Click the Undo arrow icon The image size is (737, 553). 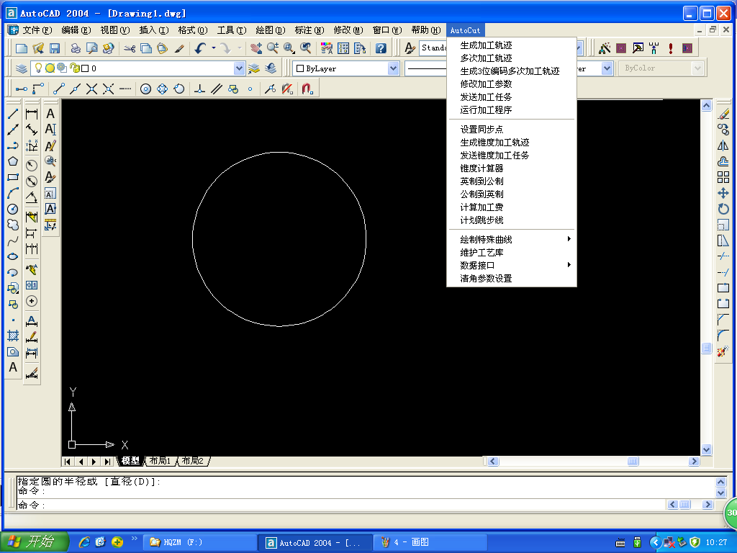[200, 48]
